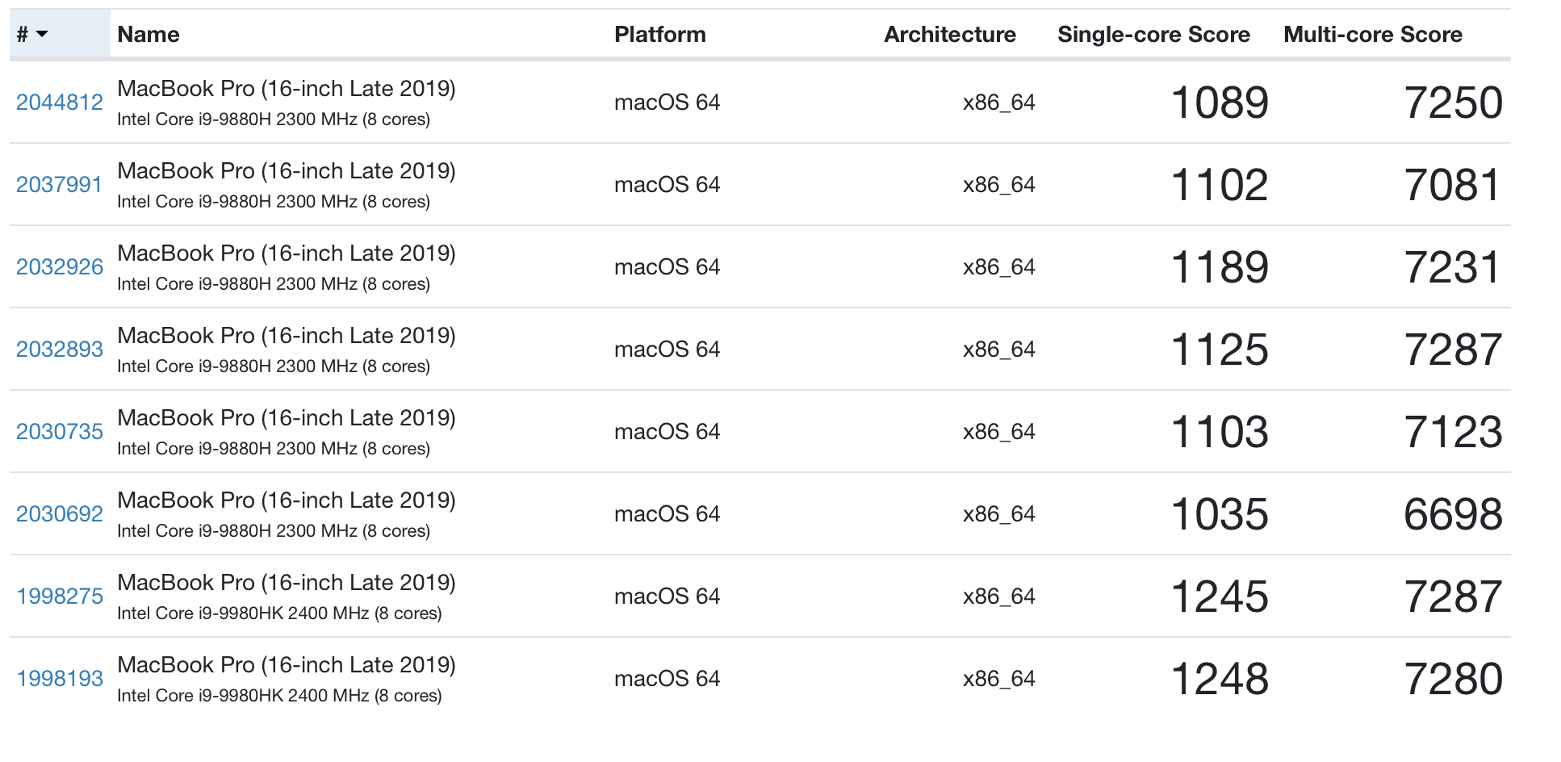This screenshot has height=762, width=1561.
Task: Open benchmark result 2037991
Action: pyautogui.click(x=60, y=185)
